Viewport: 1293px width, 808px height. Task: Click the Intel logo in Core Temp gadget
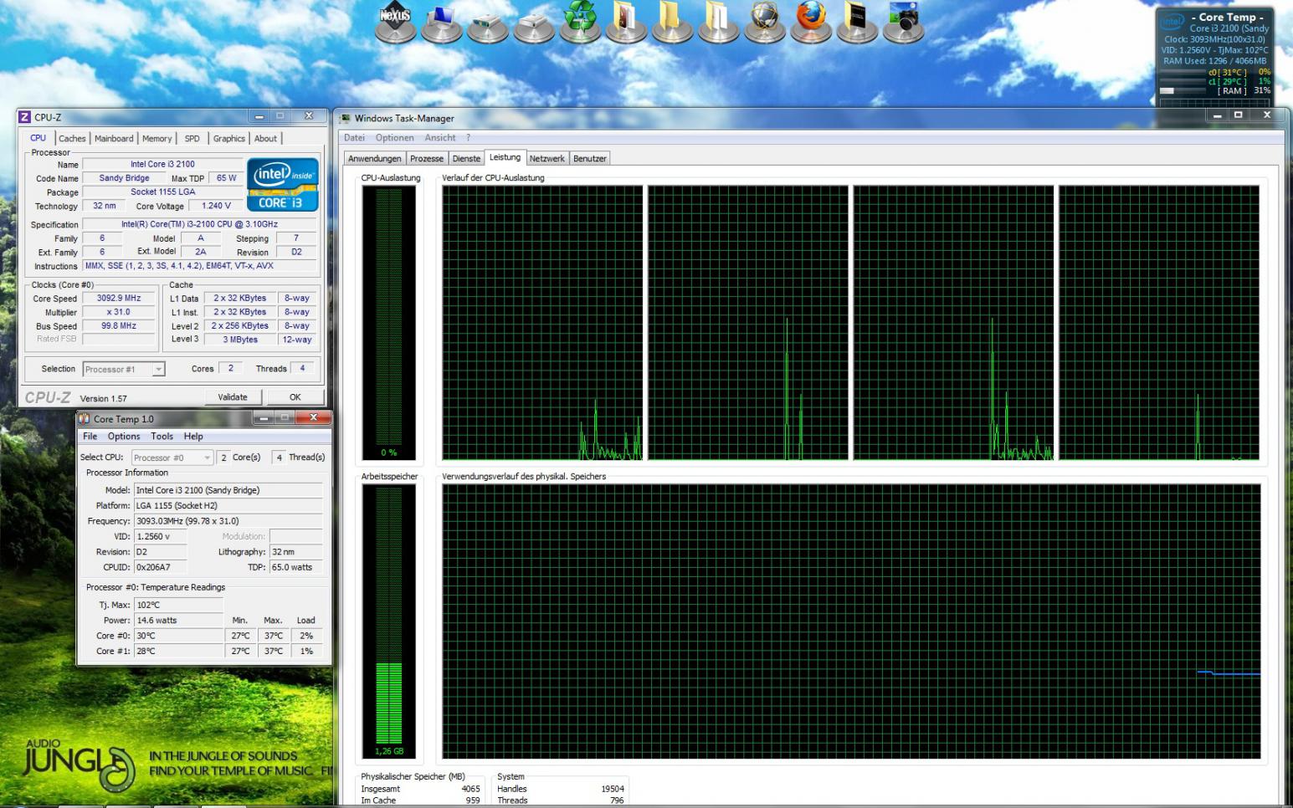[x=1172, y=23]
